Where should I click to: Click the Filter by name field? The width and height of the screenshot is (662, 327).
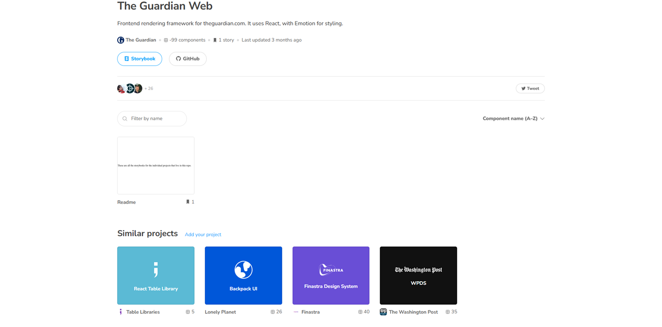tap(152, 119)
